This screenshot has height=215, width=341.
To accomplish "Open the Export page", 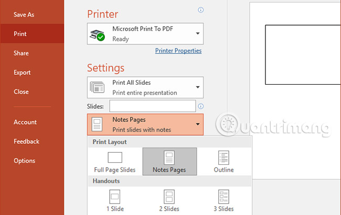I will tap(22, 73).
